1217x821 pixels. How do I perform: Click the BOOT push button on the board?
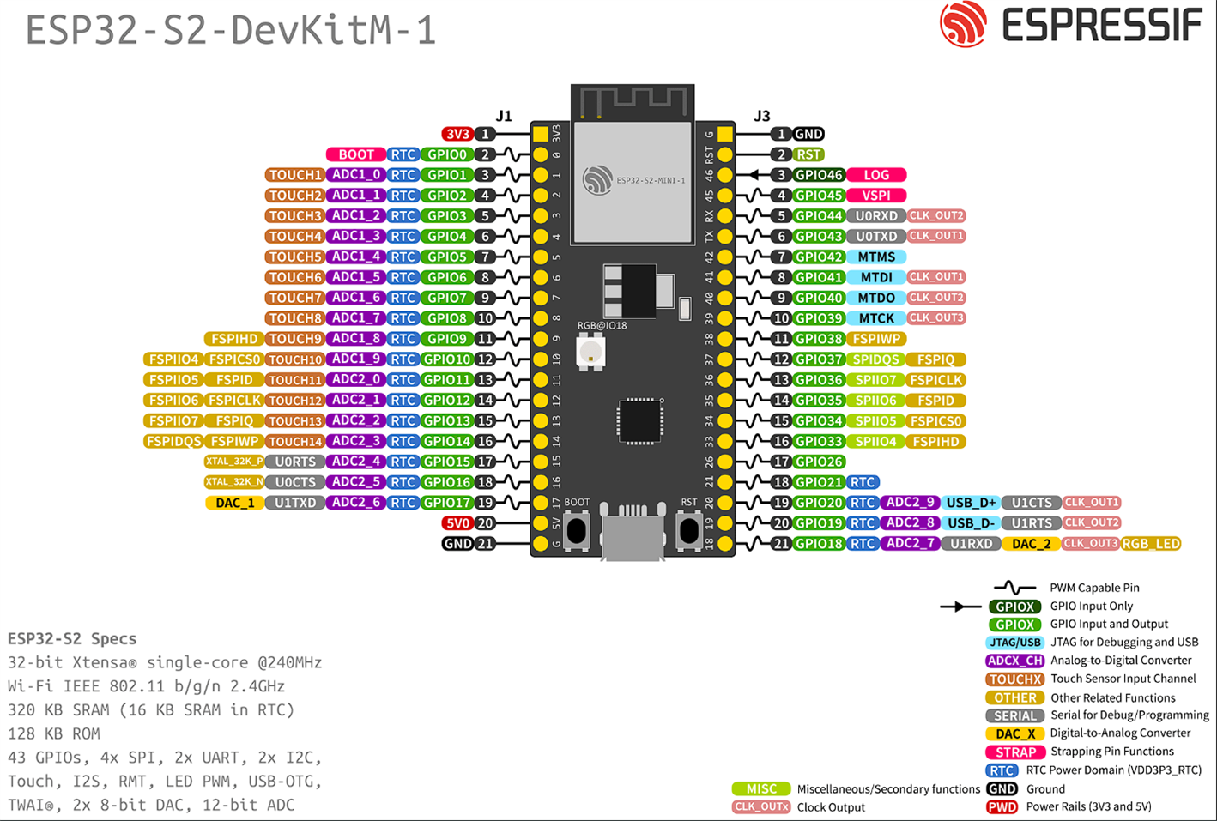click(x=577, y=530)
